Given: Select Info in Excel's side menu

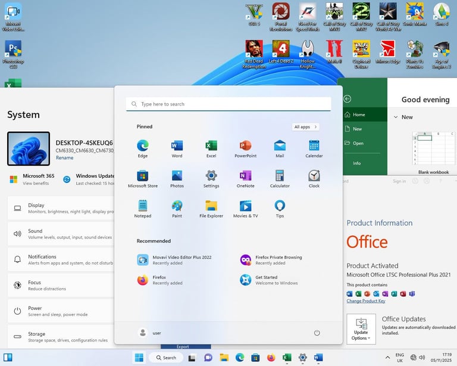Looking at the screenshot, I should pyautogui.click(x=357, y=163).
